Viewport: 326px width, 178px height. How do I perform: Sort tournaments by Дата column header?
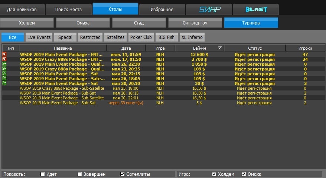[x=126, y=48]
